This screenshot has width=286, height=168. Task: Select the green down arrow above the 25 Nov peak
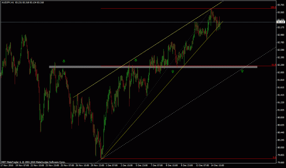[x=64, y=61]
